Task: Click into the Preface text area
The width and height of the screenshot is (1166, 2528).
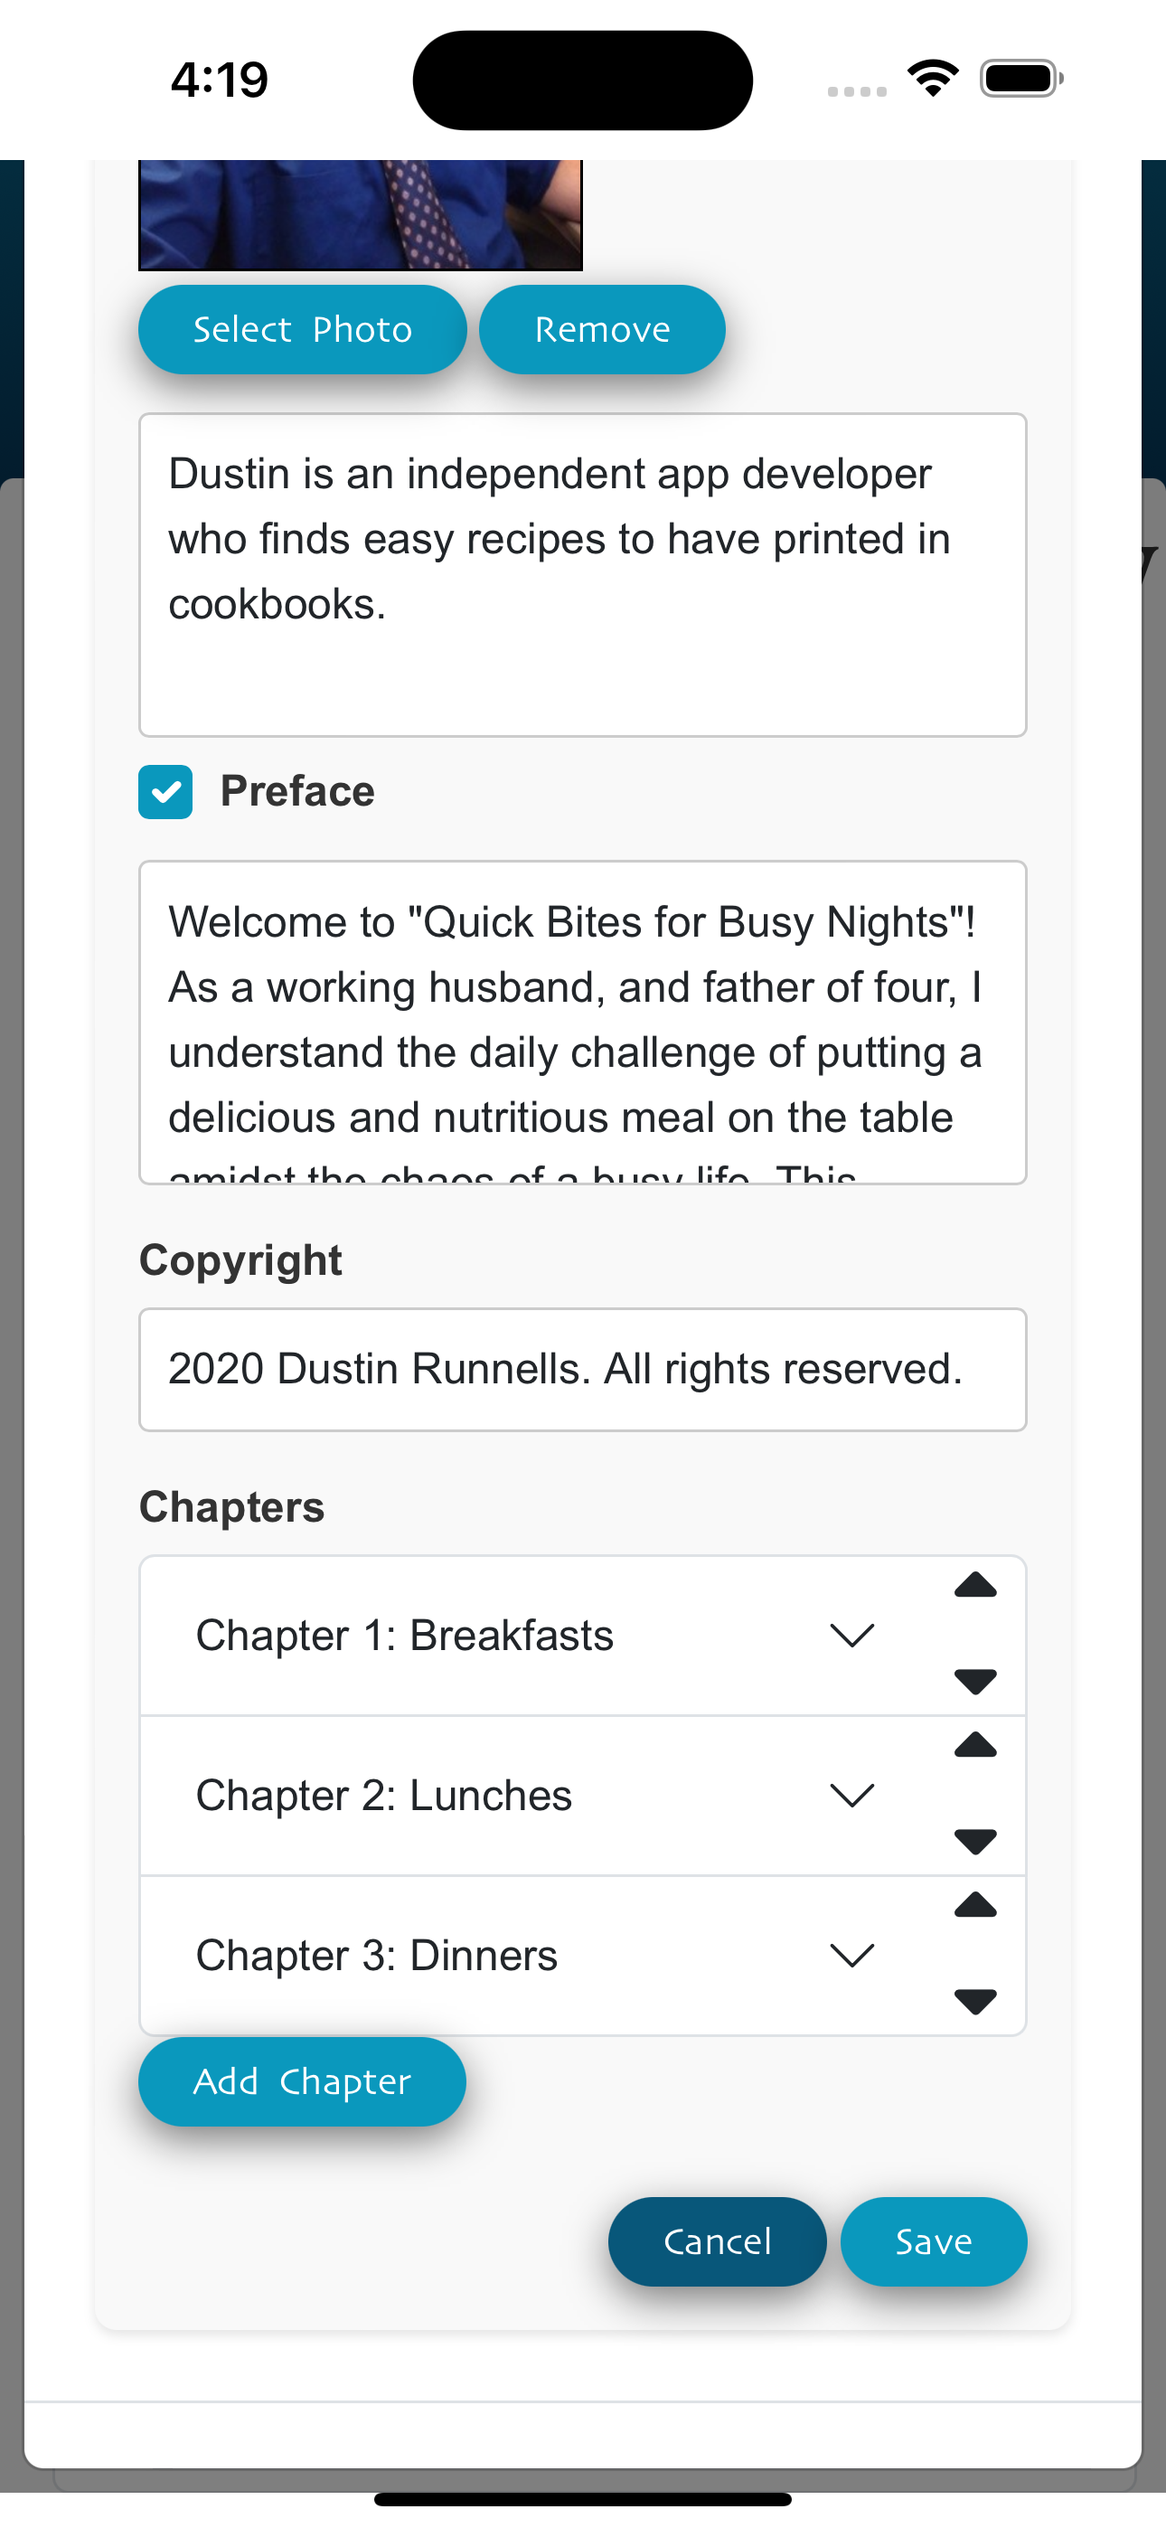Action: (x=583, y=1023)
